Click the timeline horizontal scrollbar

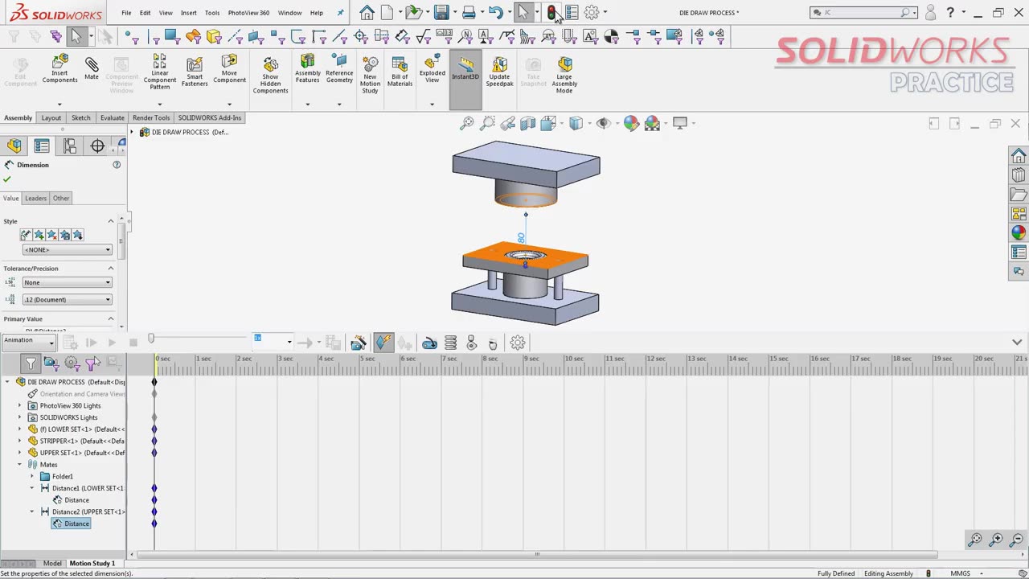click(537, 554)
